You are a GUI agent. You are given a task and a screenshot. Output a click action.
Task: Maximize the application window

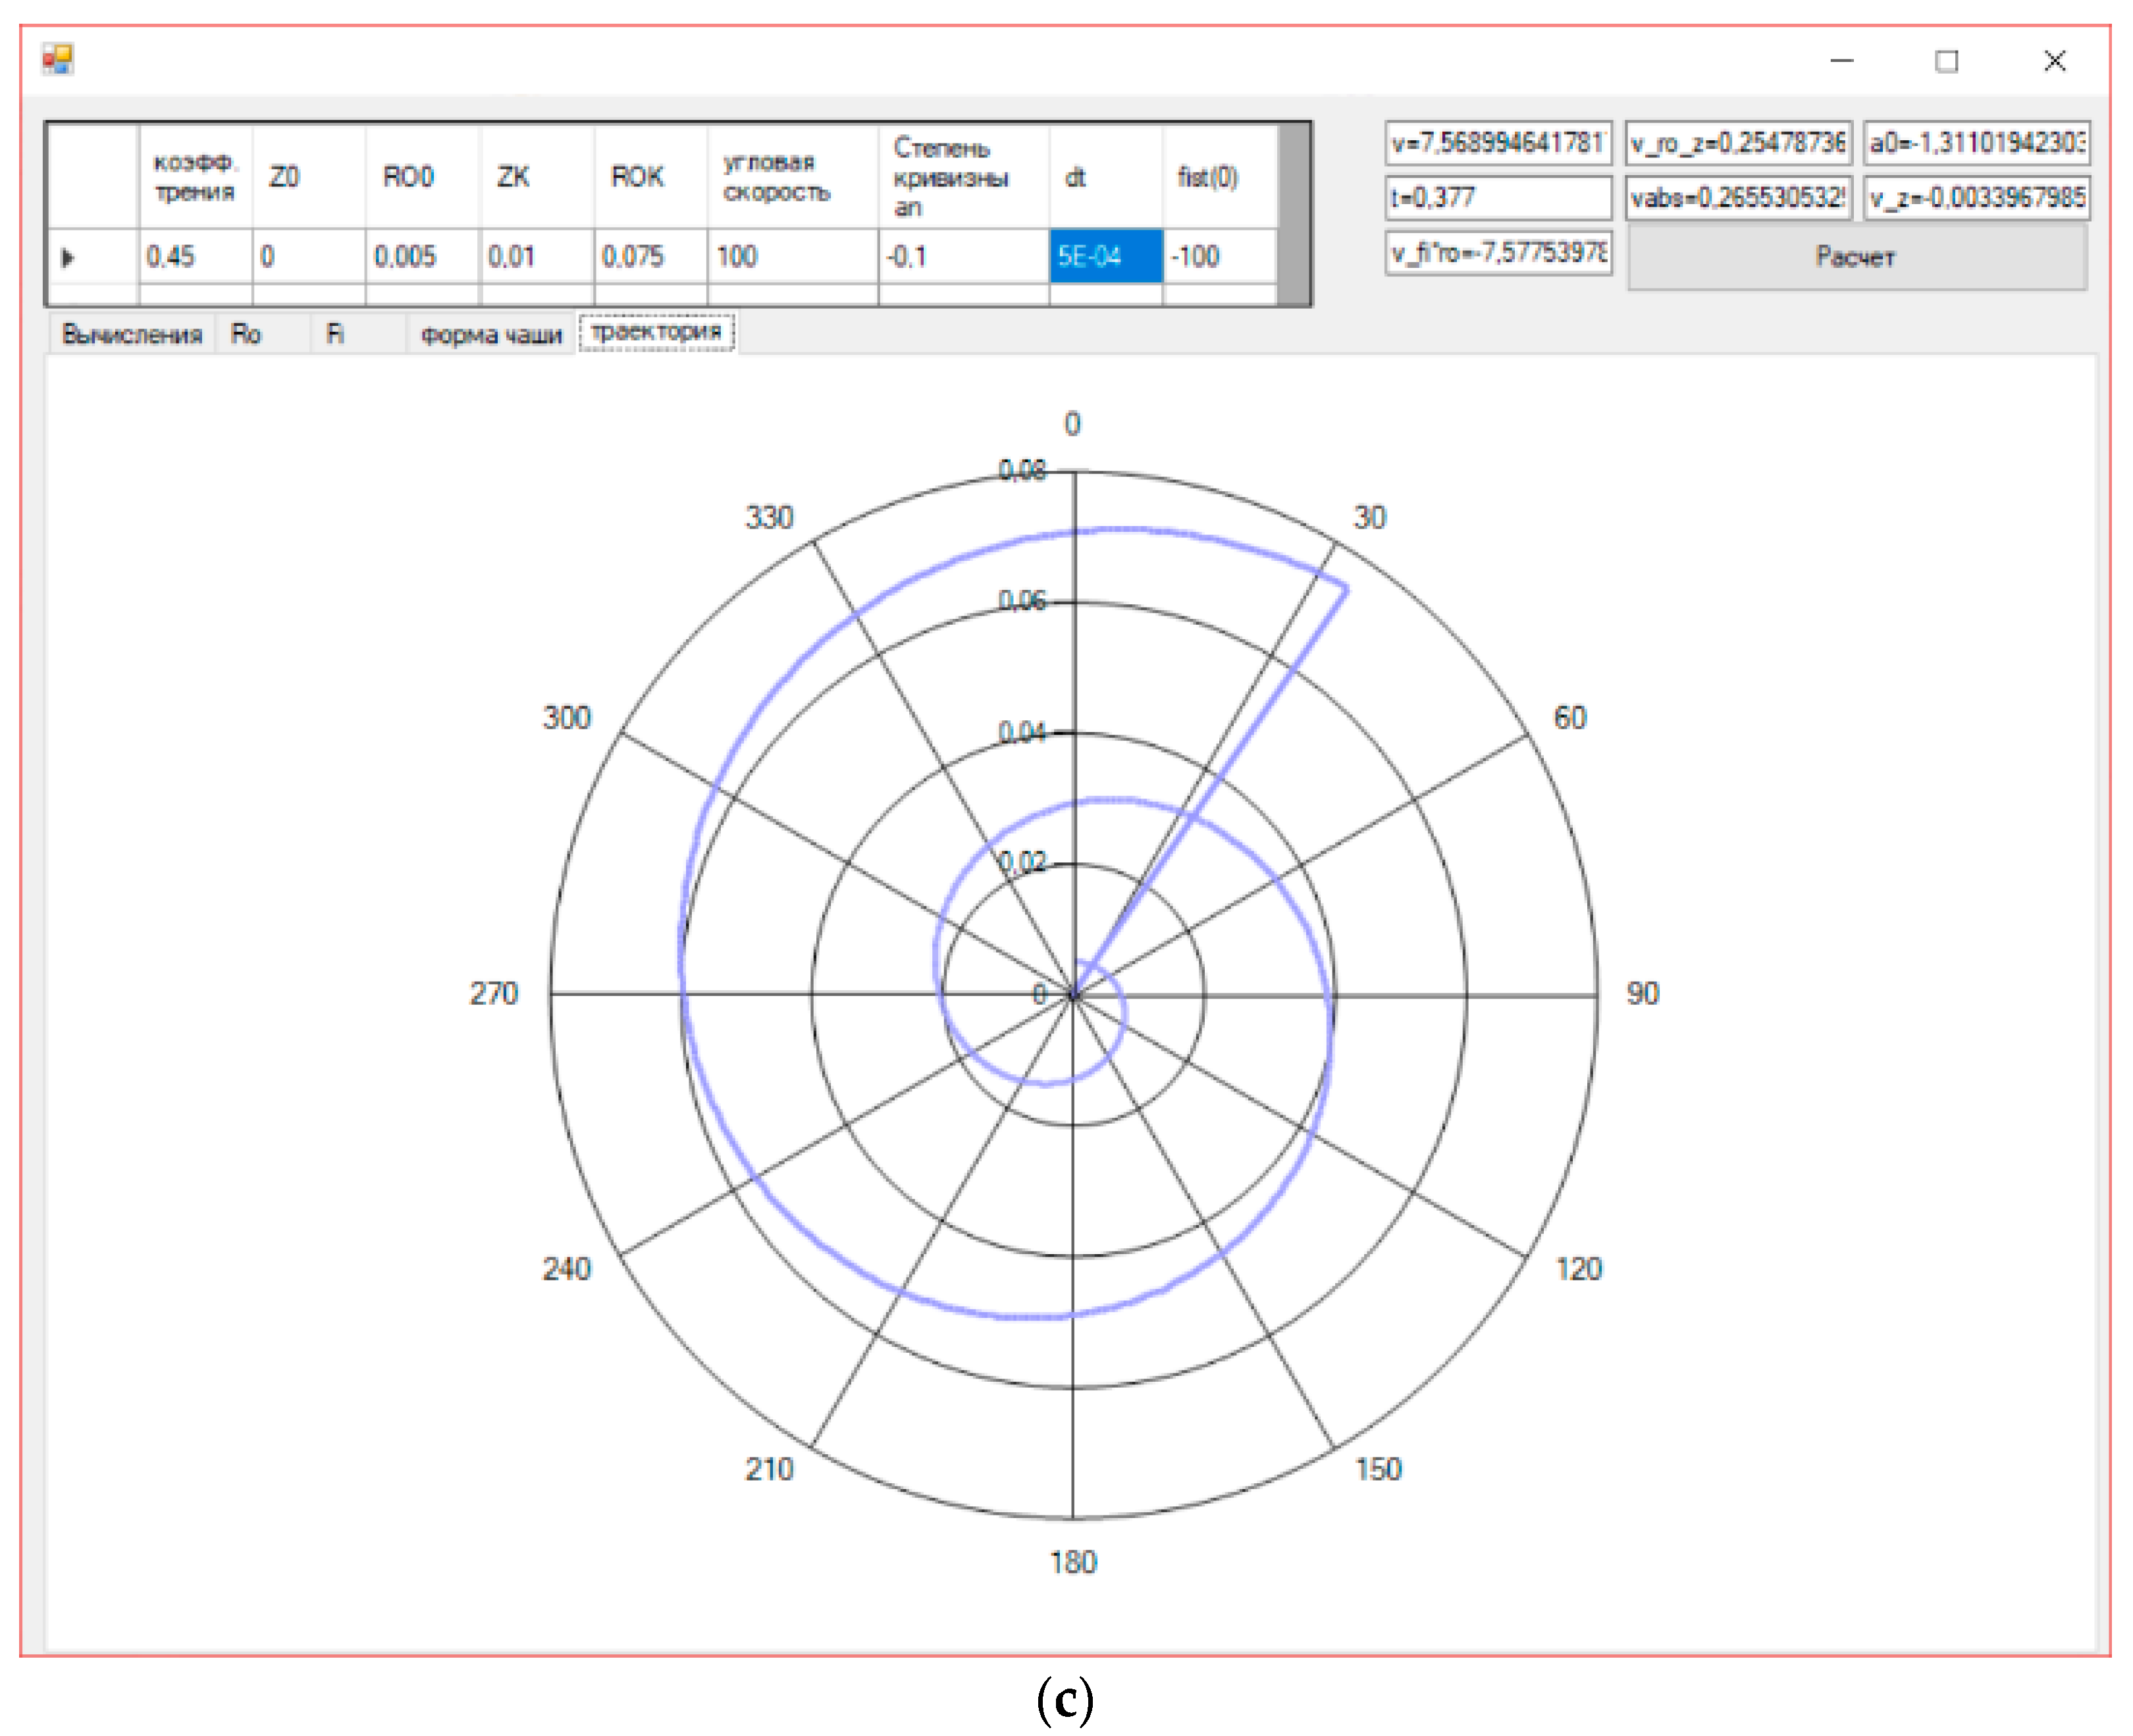(1946, 61)
